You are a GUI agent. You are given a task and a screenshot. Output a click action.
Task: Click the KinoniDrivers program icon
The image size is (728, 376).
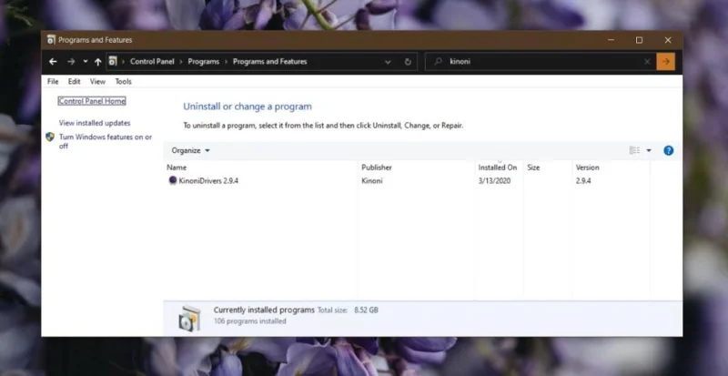173,180
